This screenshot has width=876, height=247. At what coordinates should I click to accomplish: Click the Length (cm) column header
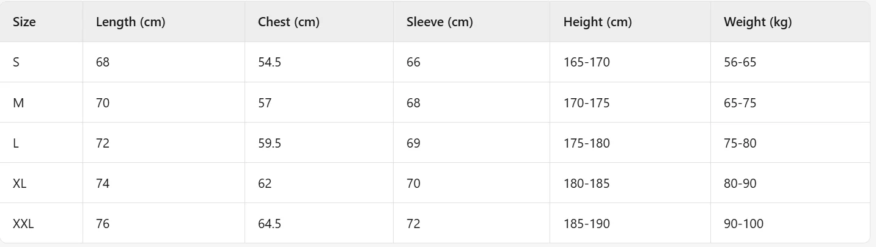coord(130,23)
